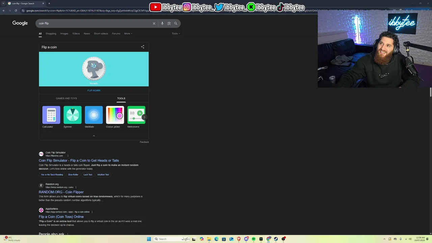Open the Windows Start menu

click(149, 239)
